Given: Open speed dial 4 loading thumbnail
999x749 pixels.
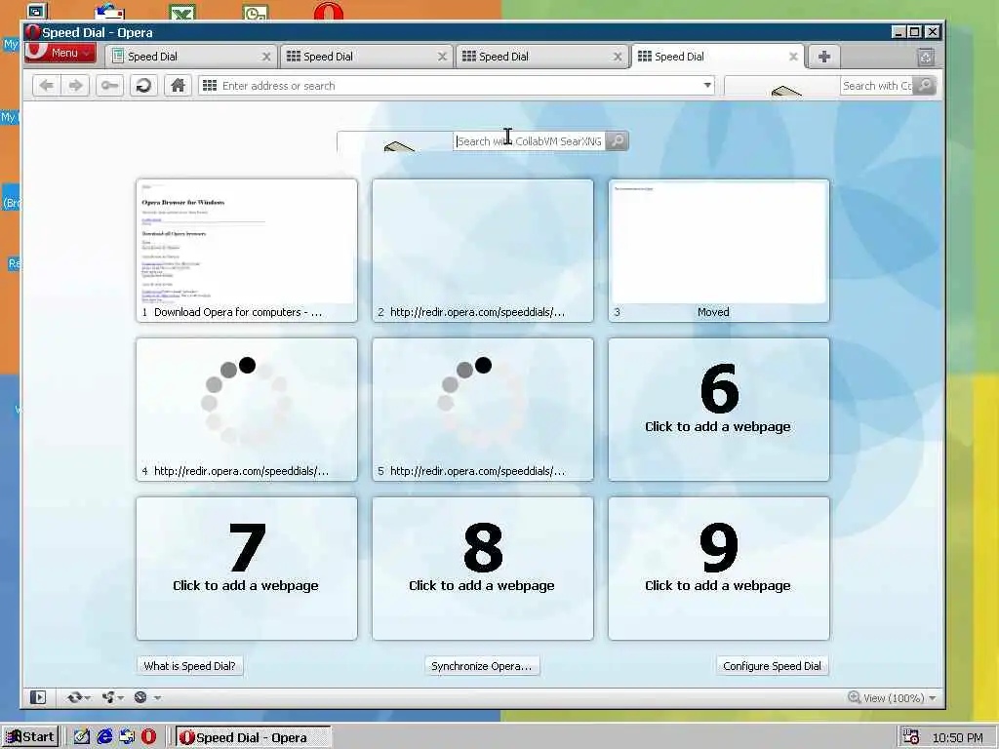Looking at the screenshot, I should [x=247, y=410].
